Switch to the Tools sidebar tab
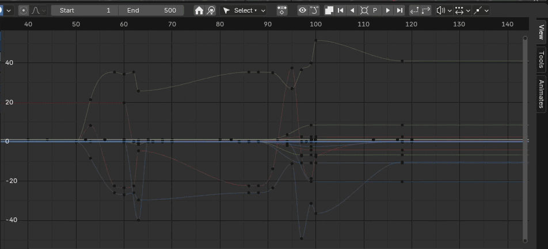 pyautogui.click(x=541, y=60)
